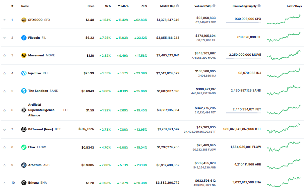The image size is (304, 189).
Task: Click Movement circulating supply progress bar
Action: pos(243,58)
